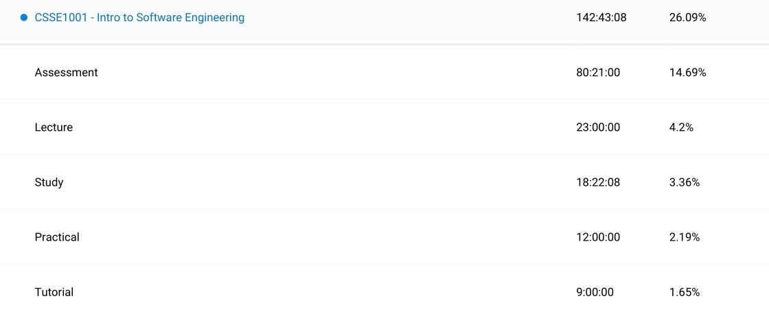Open CSSE1001 - Intro to Software Engineering link
This screenshot has width=769, height=314.
[x=139, y=18]
